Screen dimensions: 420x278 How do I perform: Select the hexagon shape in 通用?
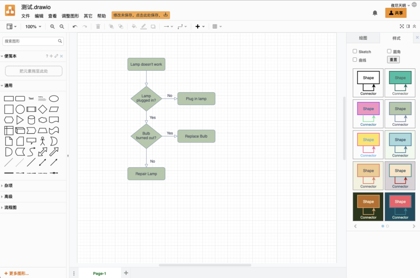(x=9, y=120)
